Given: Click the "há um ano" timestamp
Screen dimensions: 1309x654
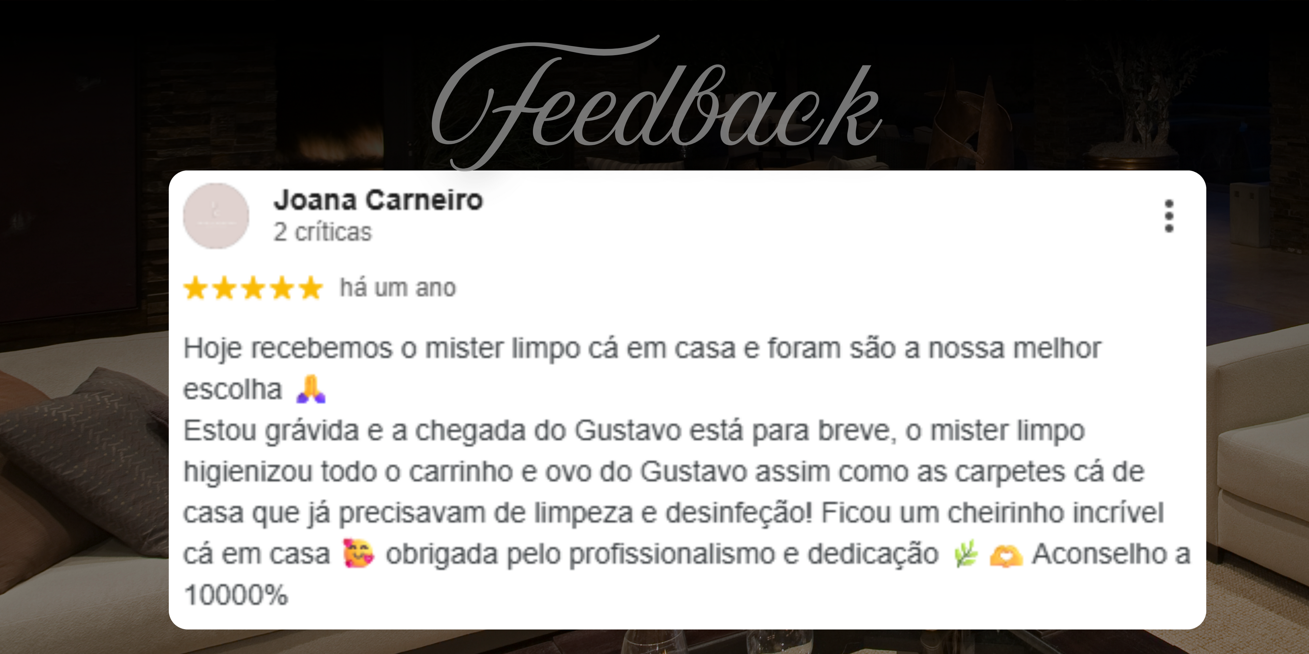Looking at the screenshot, I should pos(398,287).
